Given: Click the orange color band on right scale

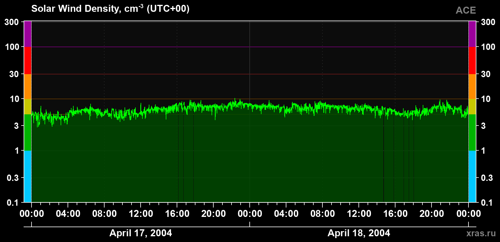Looking at the screenshot, I should point(472,87).
